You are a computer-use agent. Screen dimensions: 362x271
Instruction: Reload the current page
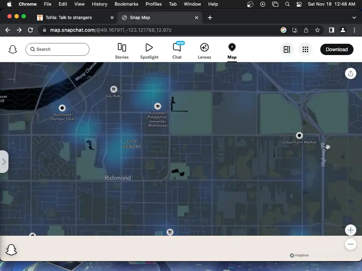(x=30, y=30)
